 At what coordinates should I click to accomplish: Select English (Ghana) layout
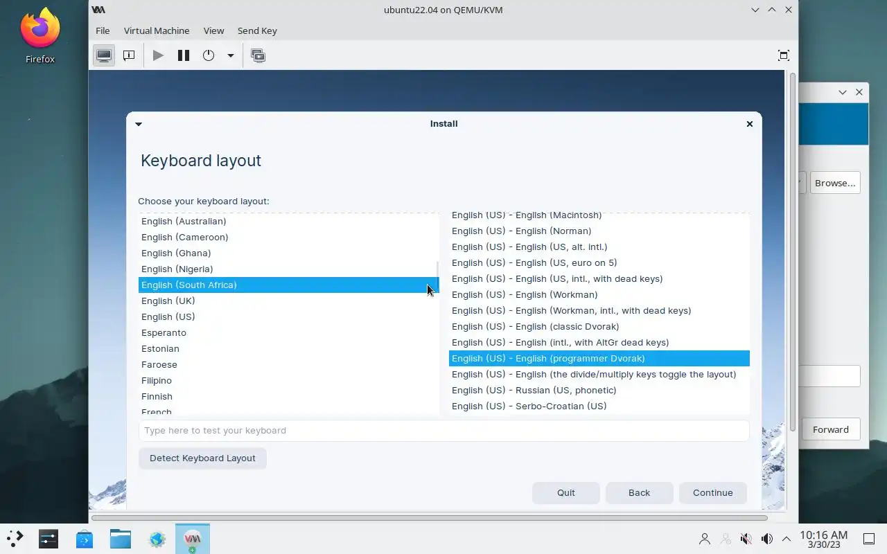pyautogui.click(x=288, y=253)
